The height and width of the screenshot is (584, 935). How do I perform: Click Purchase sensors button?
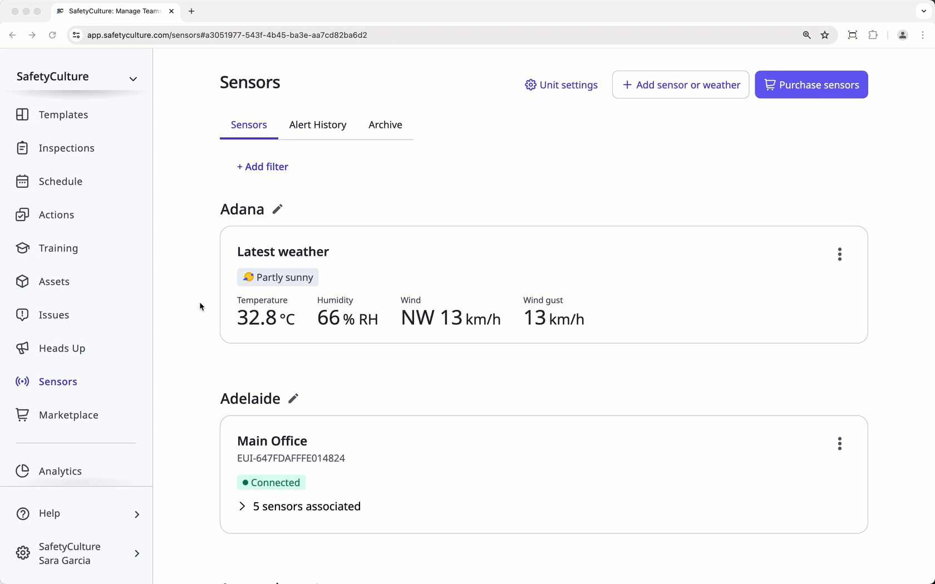pyautogui.click(x=811, y=85)
